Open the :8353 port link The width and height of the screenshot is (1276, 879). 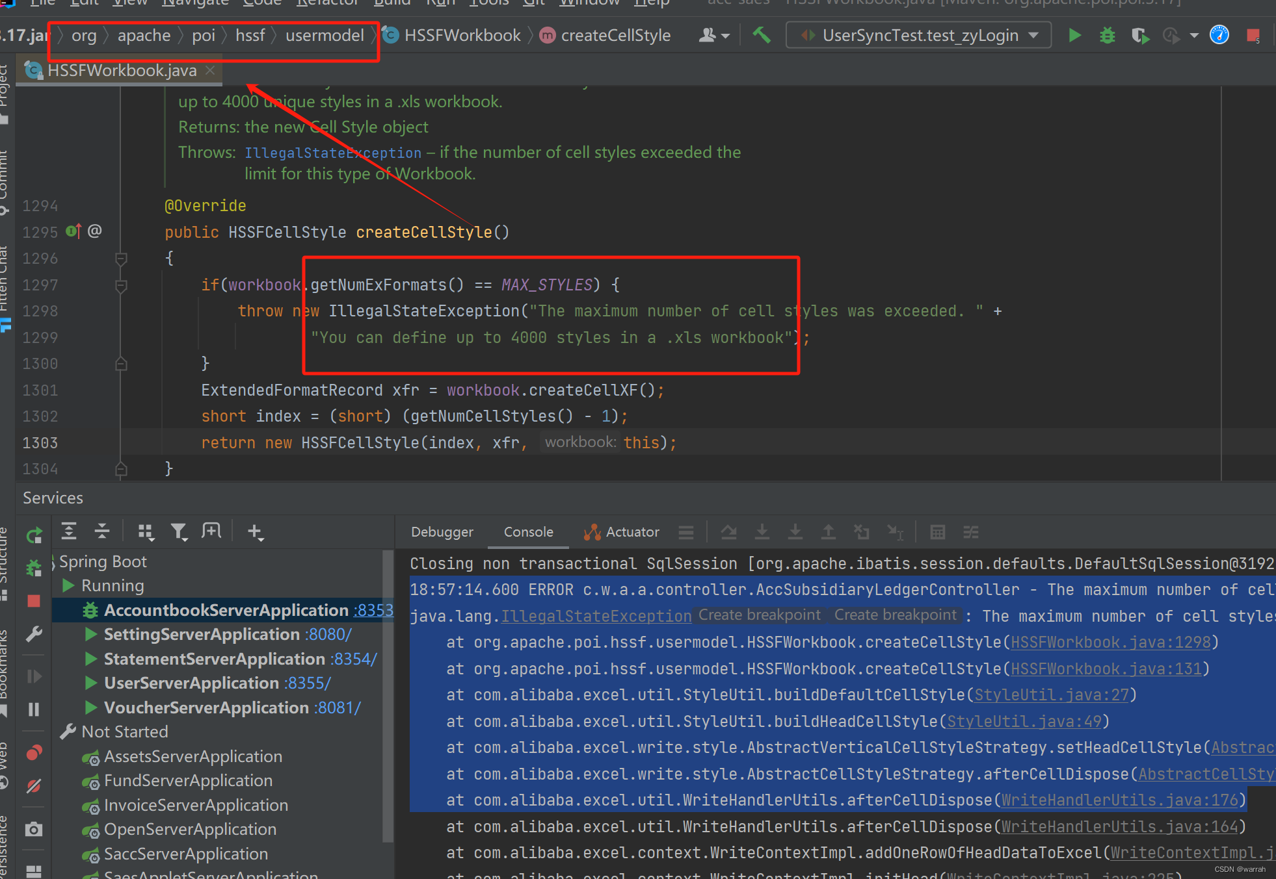pyautogui.click(x=374, y=610)
